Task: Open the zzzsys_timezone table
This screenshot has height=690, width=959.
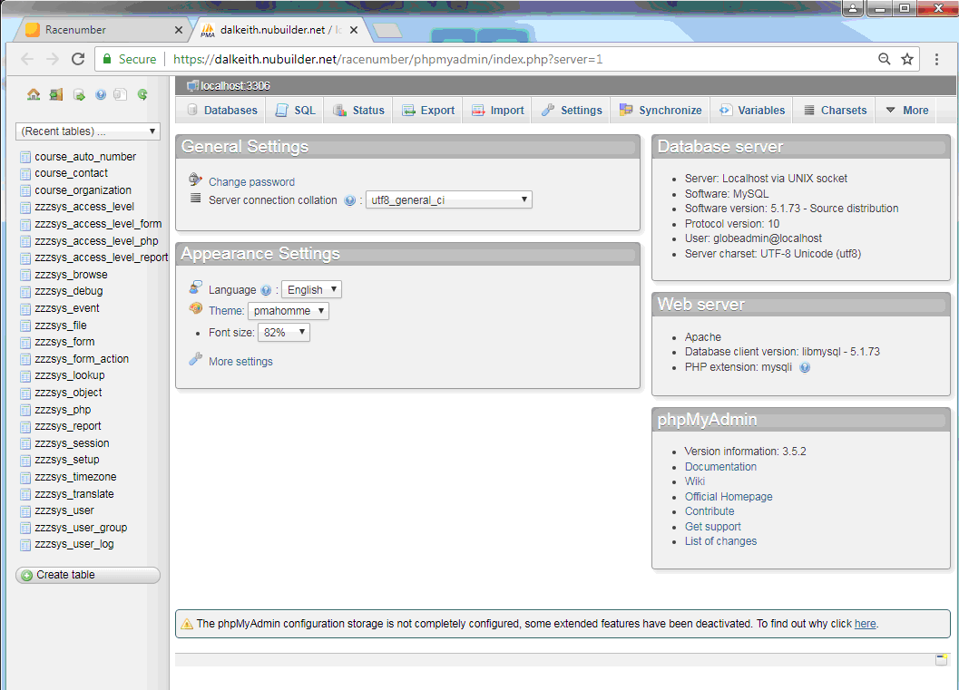Action: point(75,477)
